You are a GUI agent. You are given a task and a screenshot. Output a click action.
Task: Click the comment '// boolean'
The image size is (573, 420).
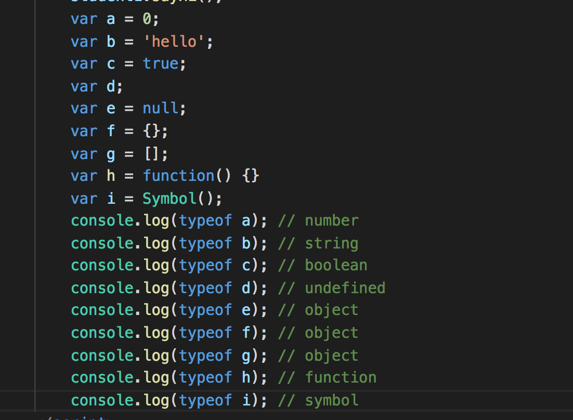[323, 266]
